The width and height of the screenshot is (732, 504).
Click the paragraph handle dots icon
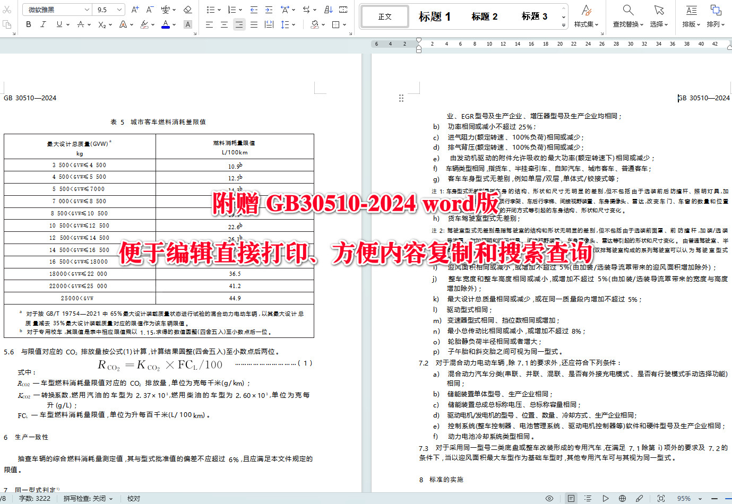click(401, 98)
